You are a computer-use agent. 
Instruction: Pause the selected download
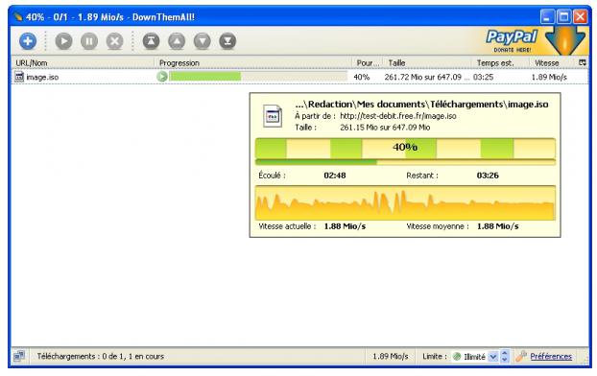point(89,40)
